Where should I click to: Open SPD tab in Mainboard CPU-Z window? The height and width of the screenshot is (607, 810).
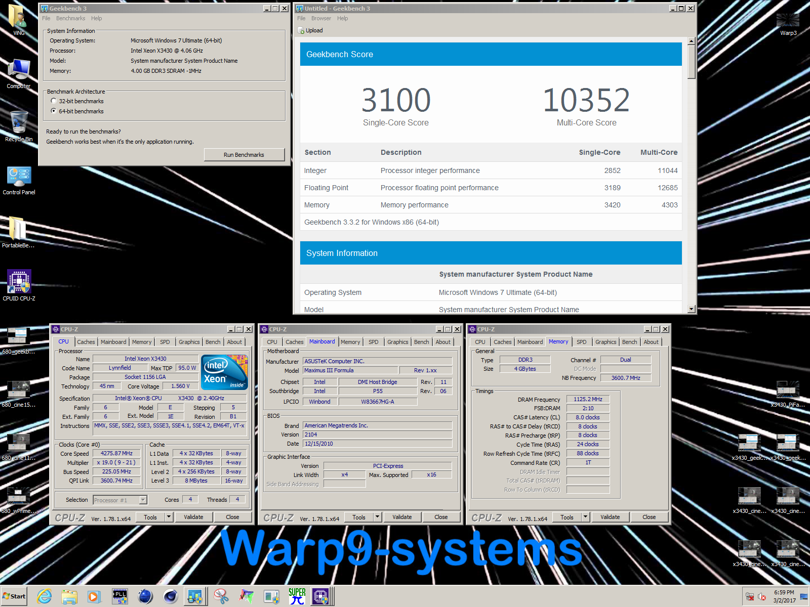click(373, 342)
